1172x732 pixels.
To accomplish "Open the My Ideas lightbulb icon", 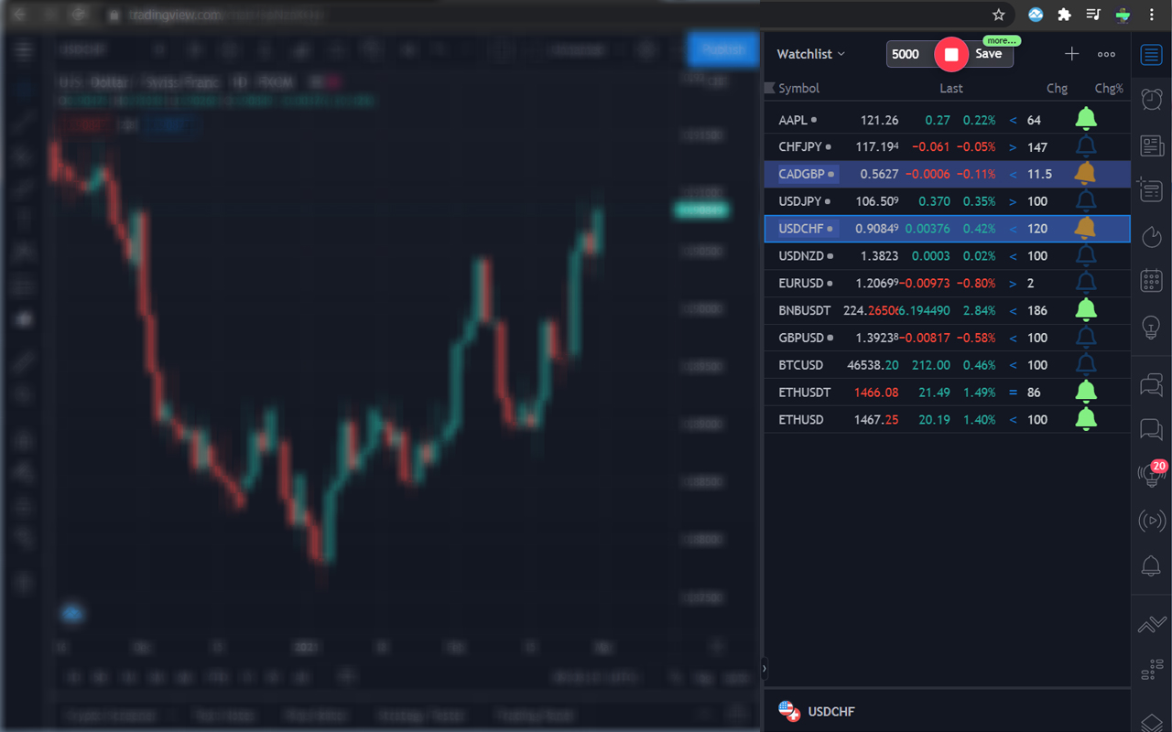I will click(x=1151, y=326).
